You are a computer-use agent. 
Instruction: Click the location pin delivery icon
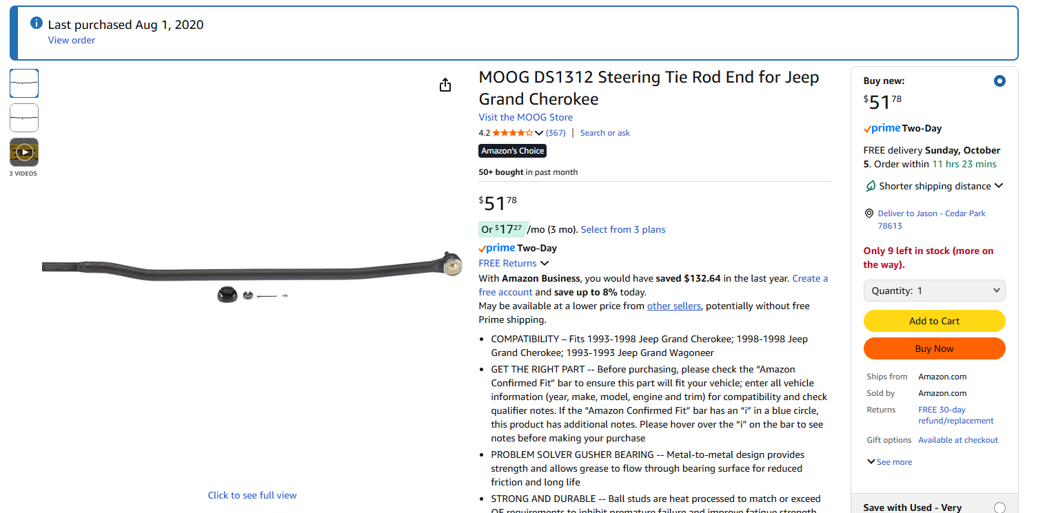[869, 213]
